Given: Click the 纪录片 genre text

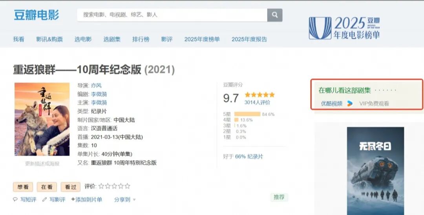Looking at the screenshot, I should point(99,111).
